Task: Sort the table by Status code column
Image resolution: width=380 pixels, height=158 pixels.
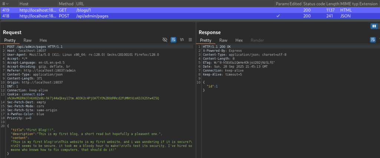Action: click(314, 3)
